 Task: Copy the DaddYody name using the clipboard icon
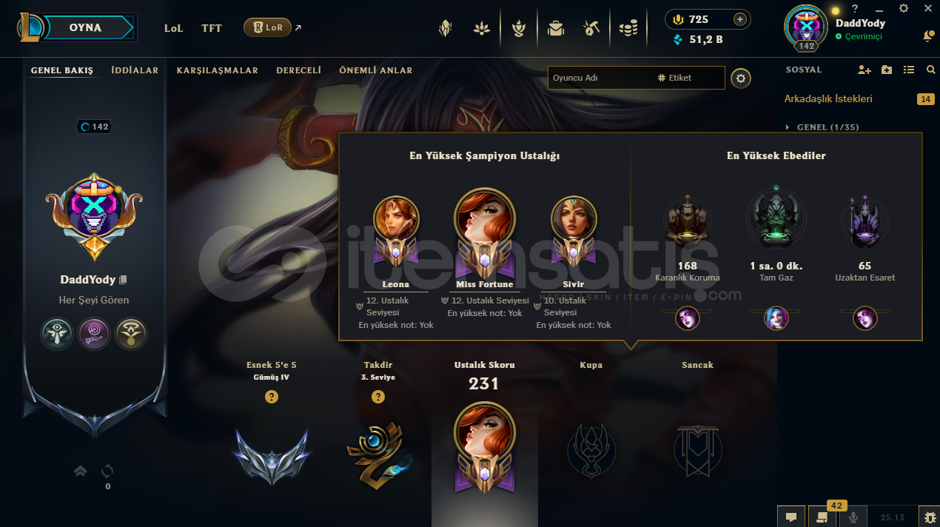pos(124,280)
